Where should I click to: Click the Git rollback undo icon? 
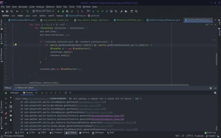[x=116, y=11]
